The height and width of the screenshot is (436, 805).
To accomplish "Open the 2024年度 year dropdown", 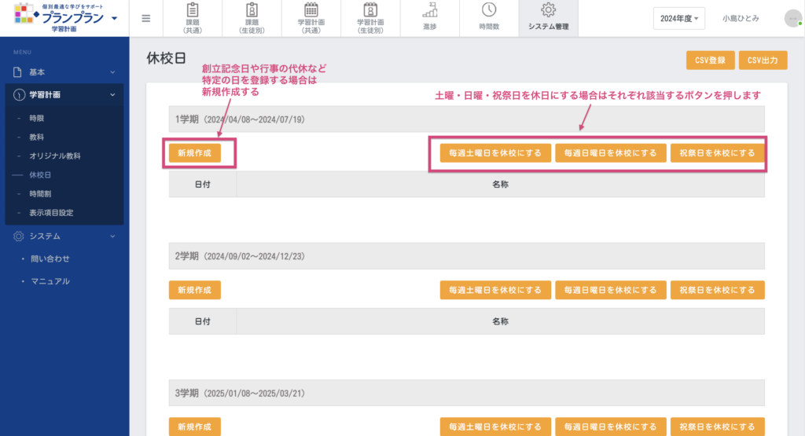I will point(678,19).
